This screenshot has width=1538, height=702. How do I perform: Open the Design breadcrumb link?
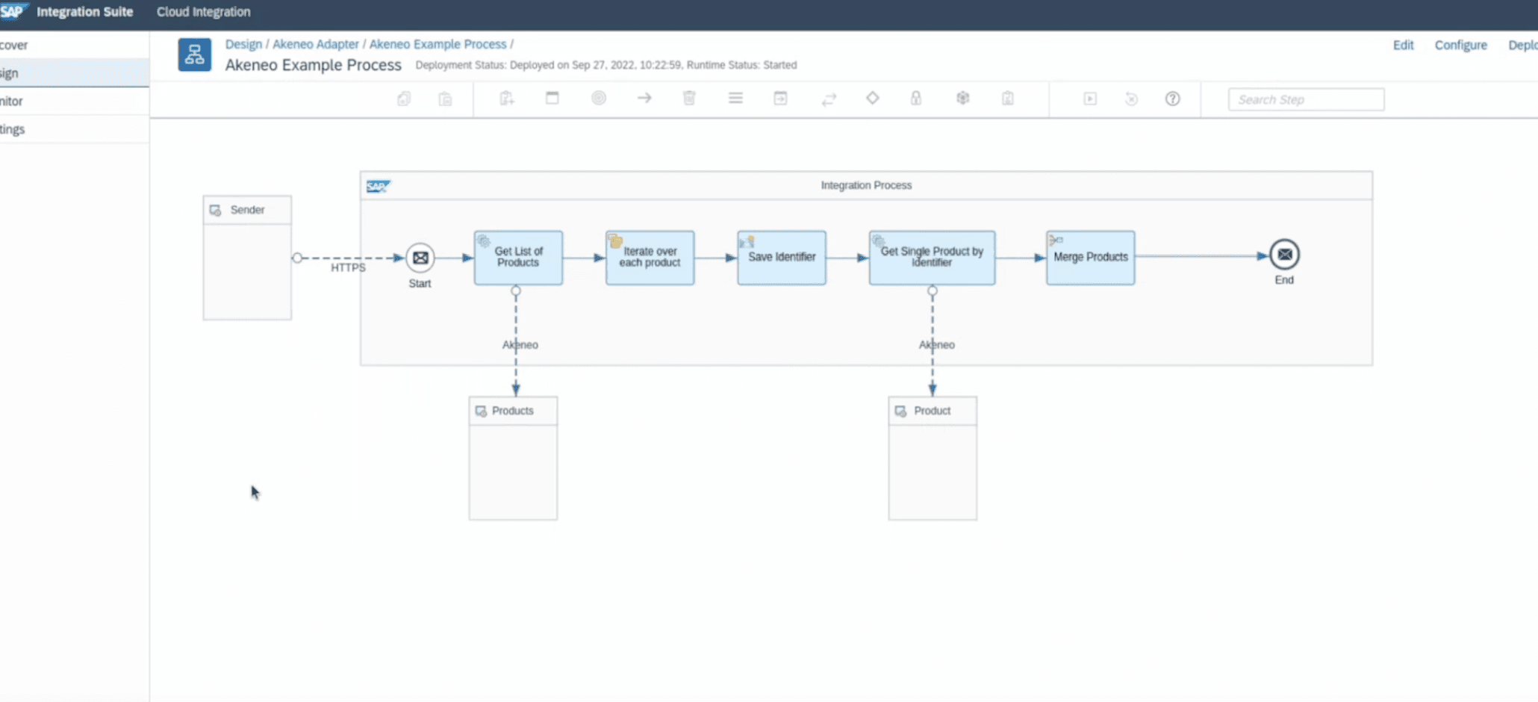(243, 44)
